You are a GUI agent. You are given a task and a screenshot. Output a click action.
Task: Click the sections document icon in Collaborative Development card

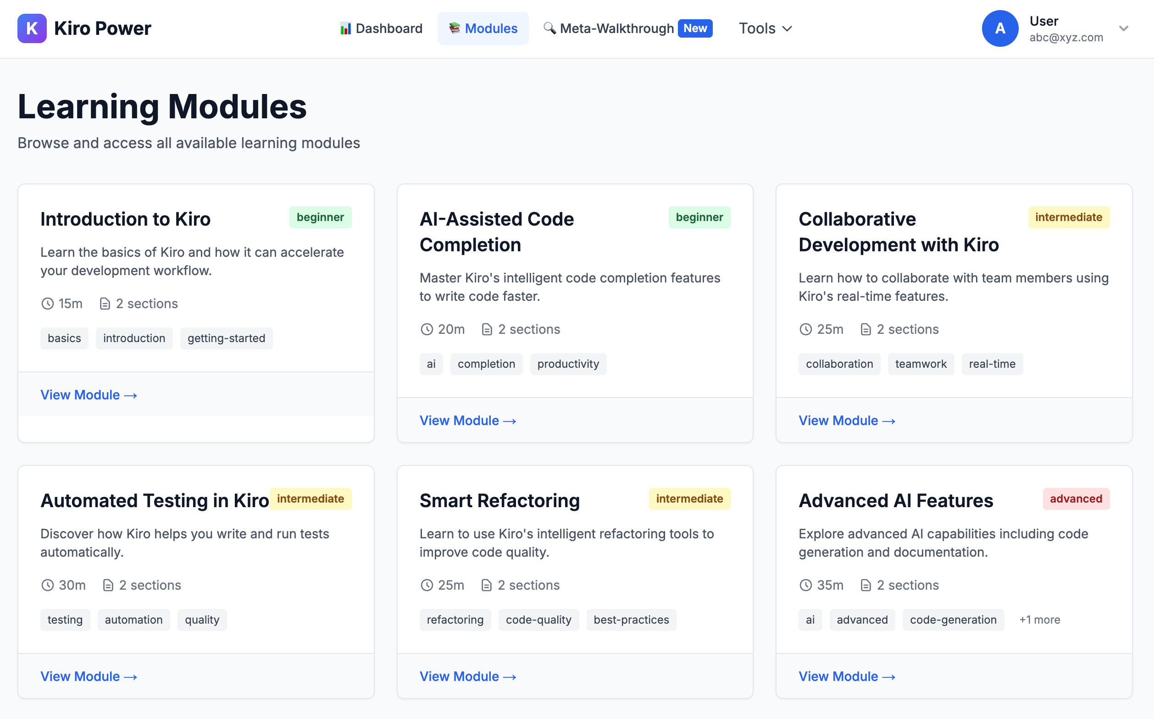866,329
